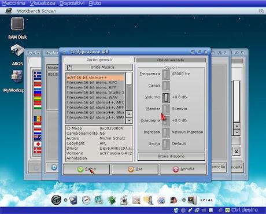Cancel with the Annulla button

pos(183,169)
